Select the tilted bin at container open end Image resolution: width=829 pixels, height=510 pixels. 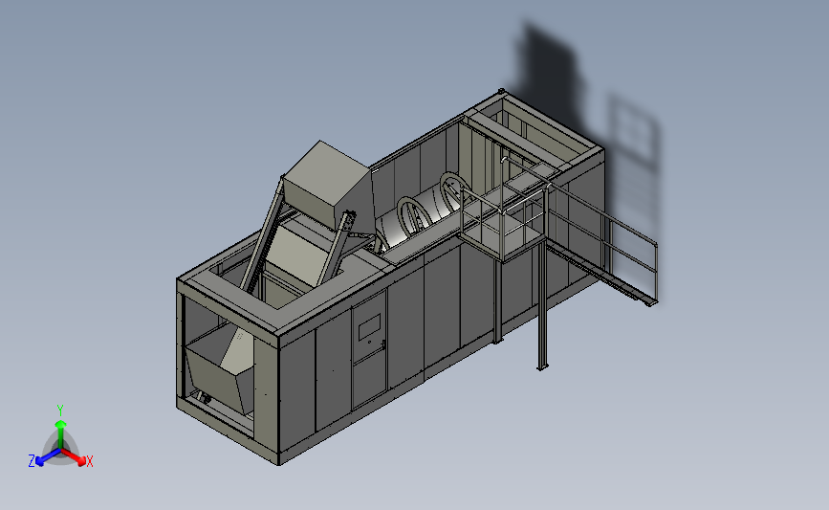click(221, 368)
